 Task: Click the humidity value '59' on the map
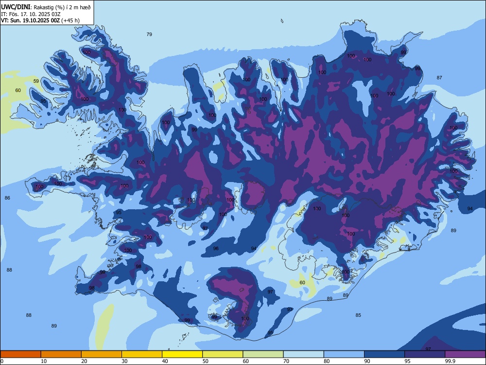click(36, 81)
